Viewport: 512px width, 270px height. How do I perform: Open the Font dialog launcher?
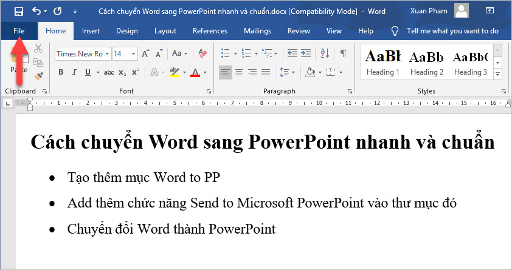pyautogui.click(x=209, y=92)
